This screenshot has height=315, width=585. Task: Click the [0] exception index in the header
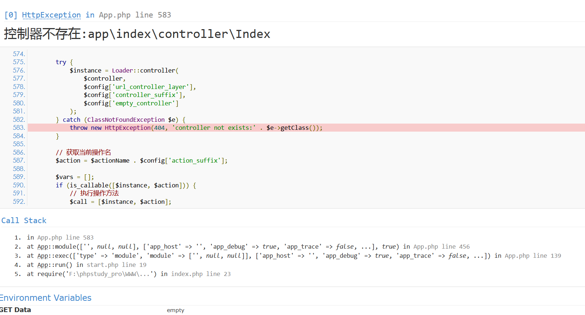tap(11, 15)
